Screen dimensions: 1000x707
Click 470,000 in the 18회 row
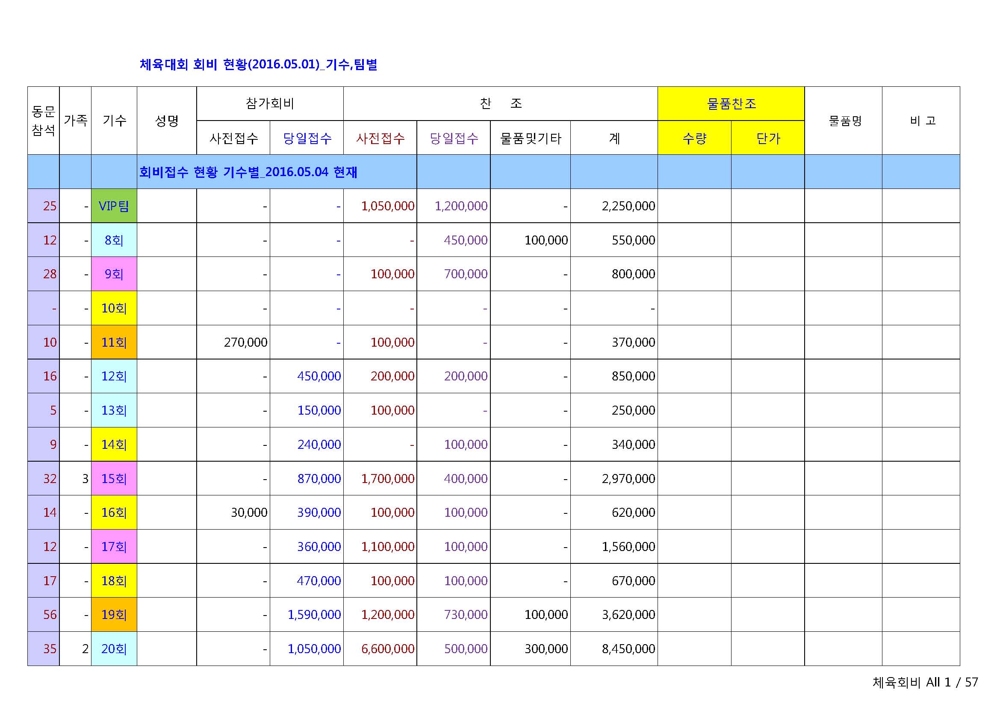coord(319,581)
